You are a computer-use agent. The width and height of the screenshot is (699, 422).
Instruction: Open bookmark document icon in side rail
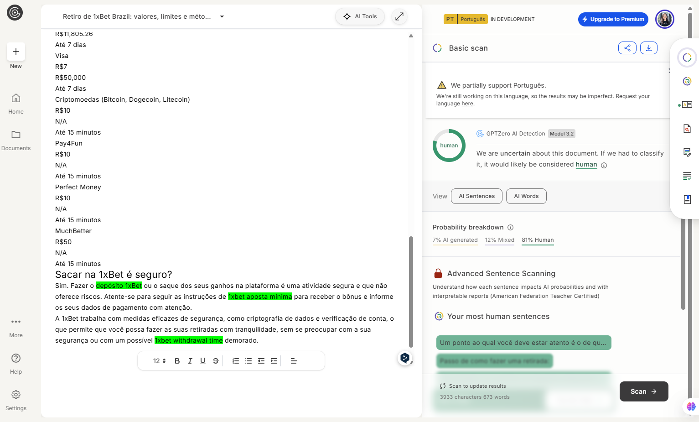point(687,199)
